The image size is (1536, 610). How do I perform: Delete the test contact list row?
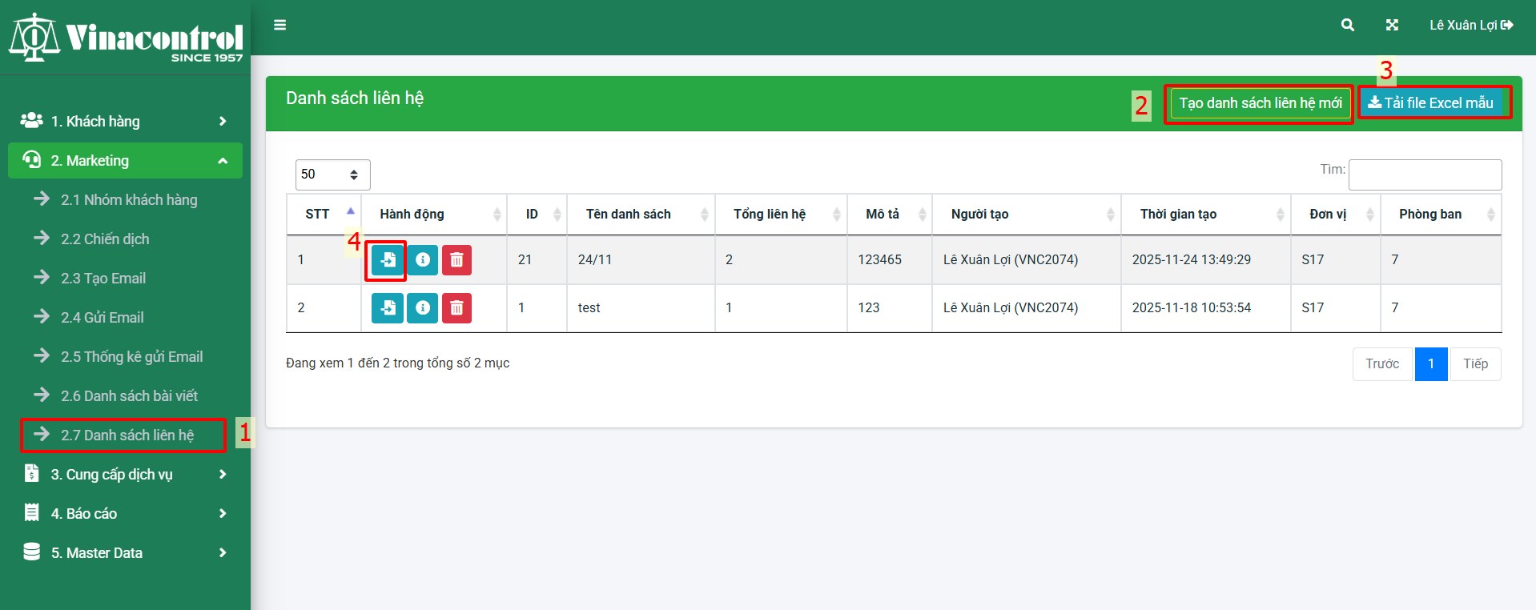456,308
